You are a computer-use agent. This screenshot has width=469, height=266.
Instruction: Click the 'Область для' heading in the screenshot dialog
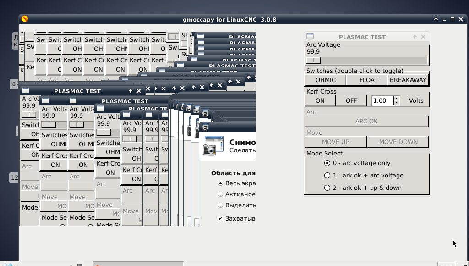click(x=233, y=173)
